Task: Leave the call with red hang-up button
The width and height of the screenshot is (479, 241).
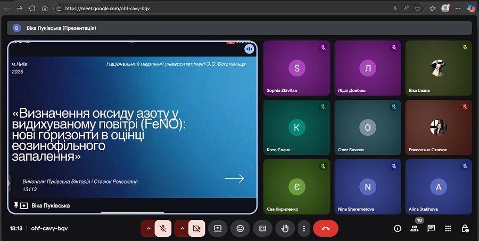Action: click(x=326, y=228)
